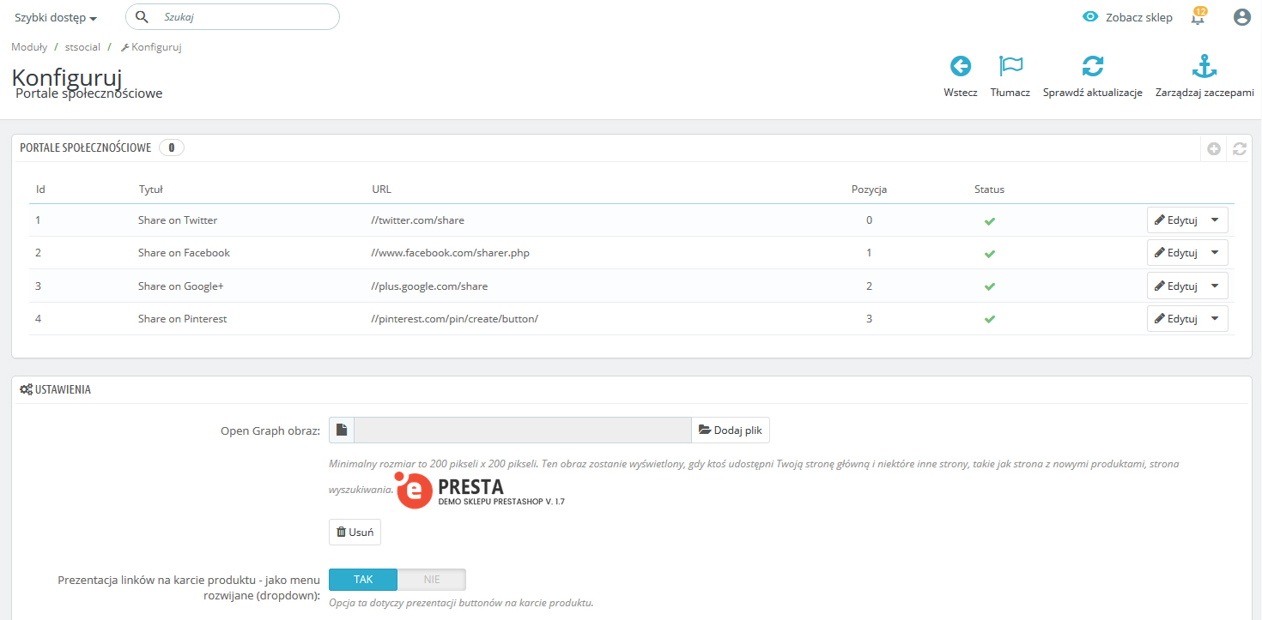Screen dimensions: 1262x620
Task: Set dropdown presentation to NIE
Action: (x=431, y=580)
